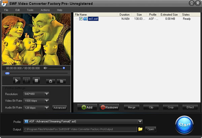Expand the Resolution dropdown
The width and height of the screenshot is (202, 138).
pos(47,94)
